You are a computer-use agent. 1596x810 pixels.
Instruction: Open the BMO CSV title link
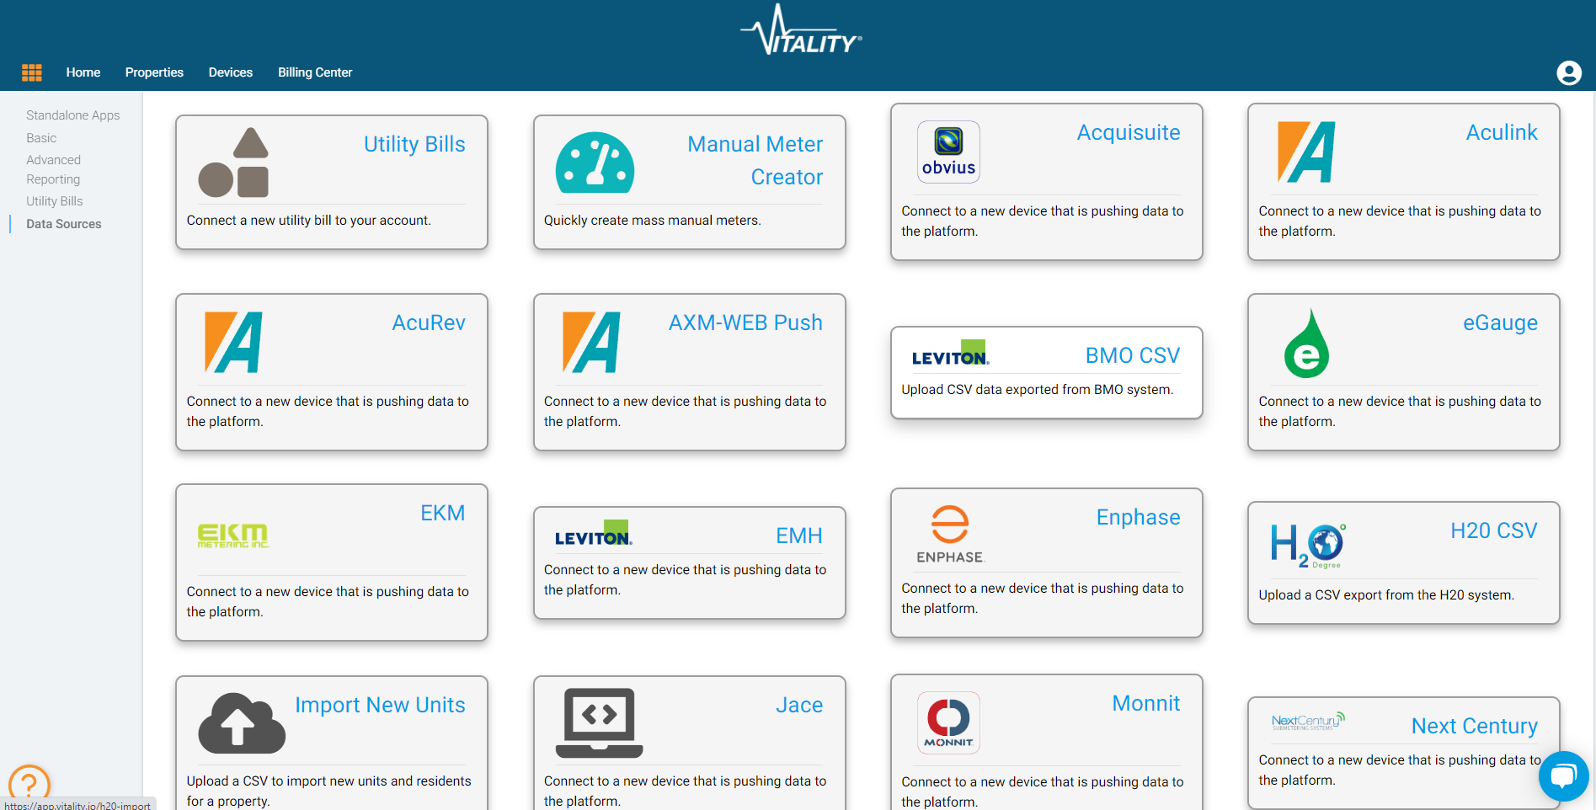[x=1133, y=355]
